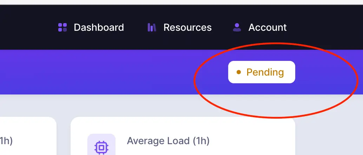The height and width of the screenshot is (155, 363).
Task: Click the Account person icon
Action: pyautogui.click(x=237, y=27)
